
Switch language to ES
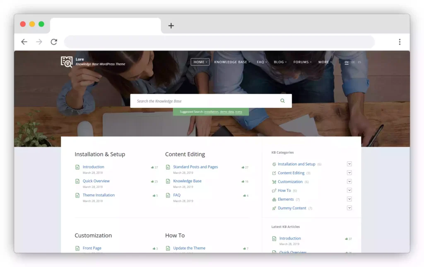[359, 62]
